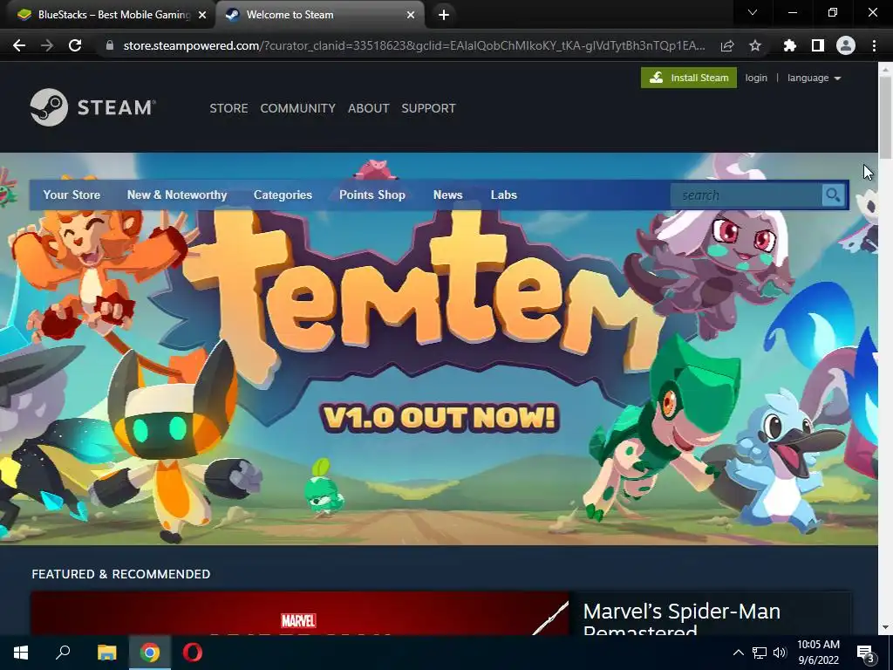Open the Labs tab
This screenshot has width=893, height=670.
pos(503,195)
